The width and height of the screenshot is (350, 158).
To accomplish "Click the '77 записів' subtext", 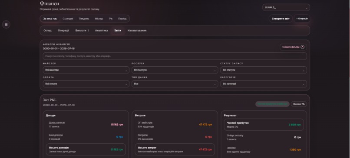I will tap(54, 127).
